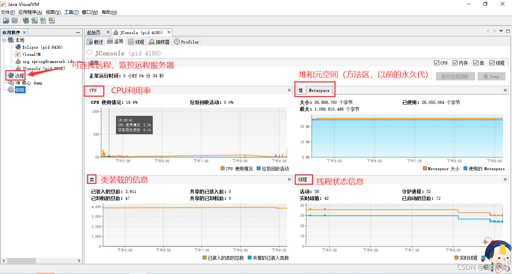This screenshot has height=274, width=512.
Task: Click the Add Remote Host toolbar icon
Action: (26, 21)
